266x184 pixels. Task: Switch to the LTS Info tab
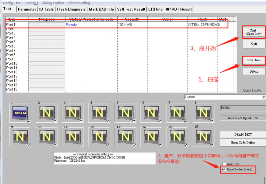pos(155,9)
